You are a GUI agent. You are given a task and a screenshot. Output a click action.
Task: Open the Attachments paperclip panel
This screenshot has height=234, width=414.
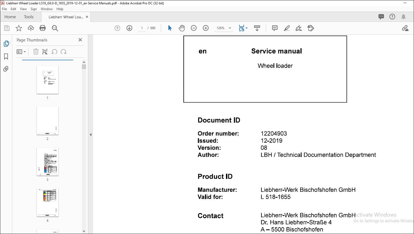tap(6, 69)
